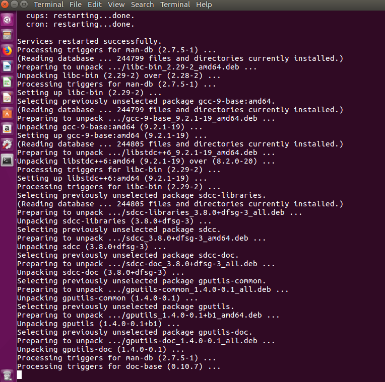Image resolution: width=385 pixels, height=382 pixels.
Task: Click 'Setting up gcc-9-base:amd64' line
Action: [x=112, y=135]
